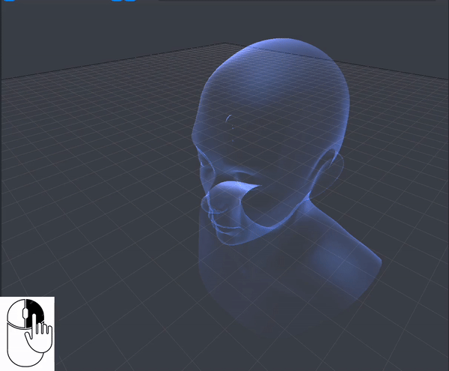Click the ear of the translucent head
This screenshot has height=371, width=449.
(332, 165)
